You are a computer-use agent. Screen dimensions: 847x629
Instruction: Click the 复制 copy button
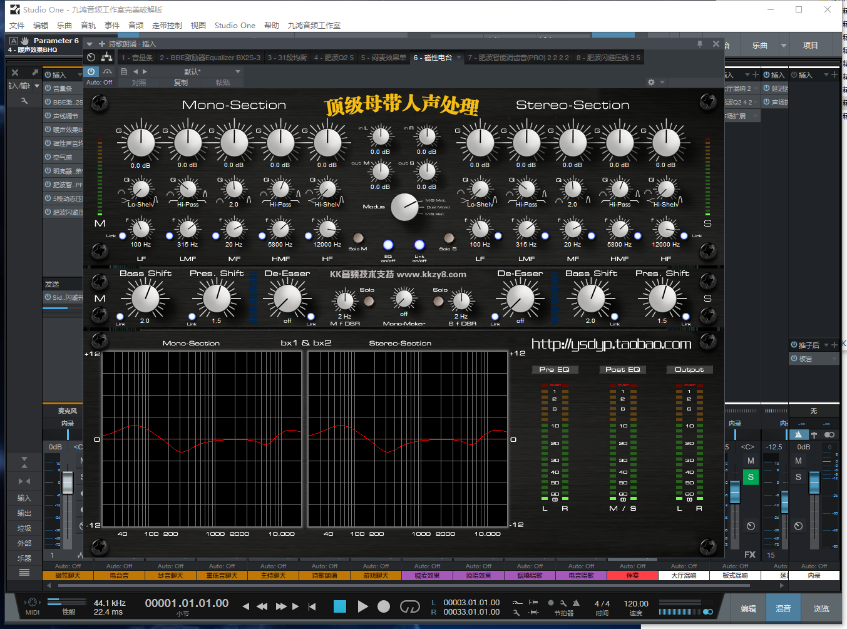[x=181, y=83]
